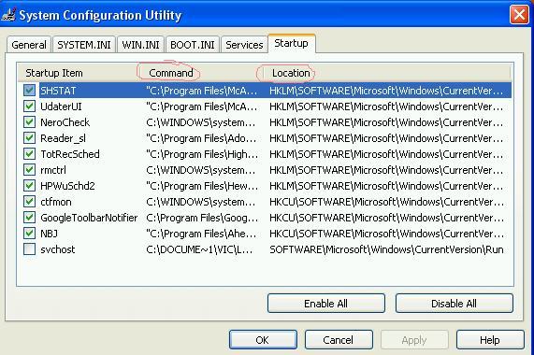The width and height of the screenshot is (534, 355).
Task: Select the HPWuSchd2 item name
Action: click(67, 186)
